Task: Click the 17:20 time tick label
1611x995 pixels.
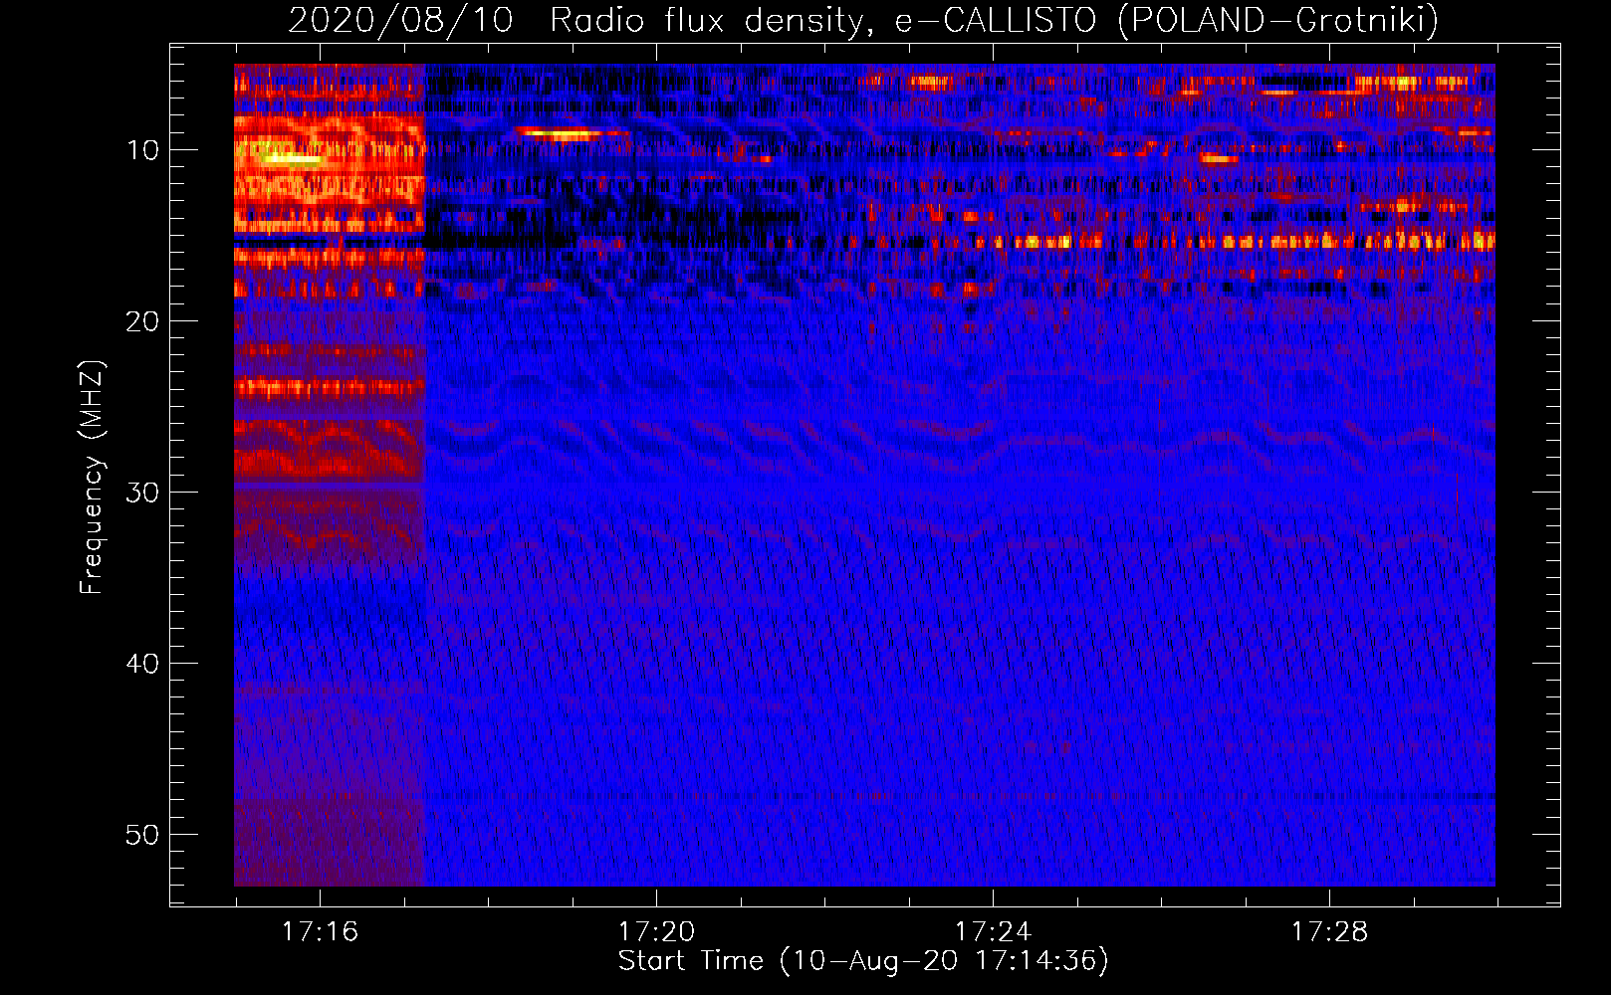Action: click(x=656, y=932)
